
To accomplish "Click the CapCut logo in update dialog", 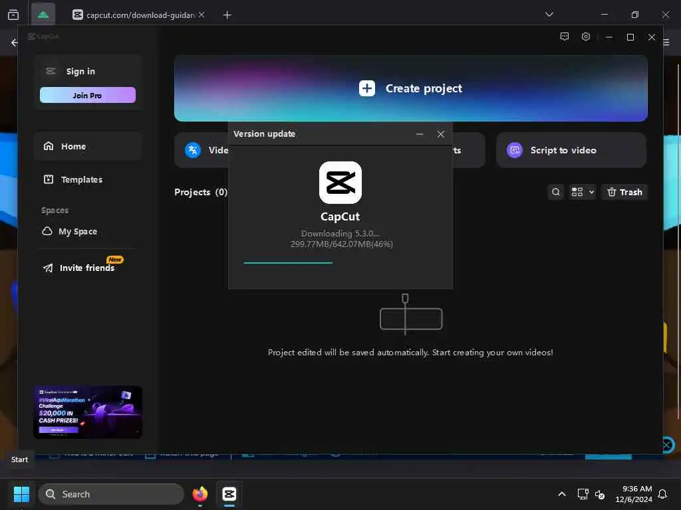I will click(x=340, y=183).
